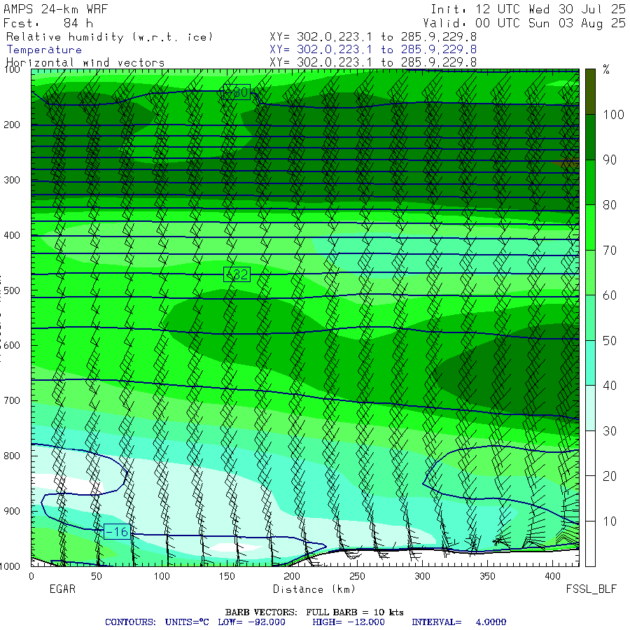Click the 1000 pressure axis label
Image resolution: width=630 pixels, height=630 pixels.
click(10, 566)
